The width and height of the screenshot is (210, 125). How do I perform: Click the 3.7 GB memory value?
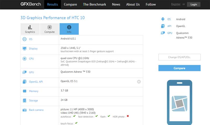pyautogui.click(x=64, y=91)
